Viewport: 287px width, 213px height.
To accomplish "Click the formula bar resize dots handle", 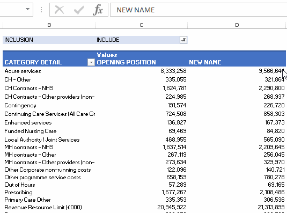I will pyautogui.click(x=41, y=10).
